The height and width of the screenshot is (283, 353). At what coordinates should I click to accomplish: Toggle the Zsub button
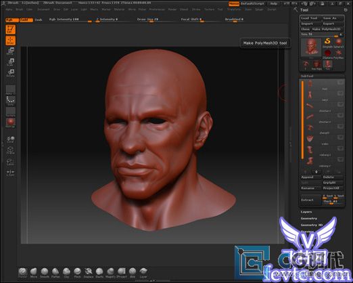click(39, 20)
